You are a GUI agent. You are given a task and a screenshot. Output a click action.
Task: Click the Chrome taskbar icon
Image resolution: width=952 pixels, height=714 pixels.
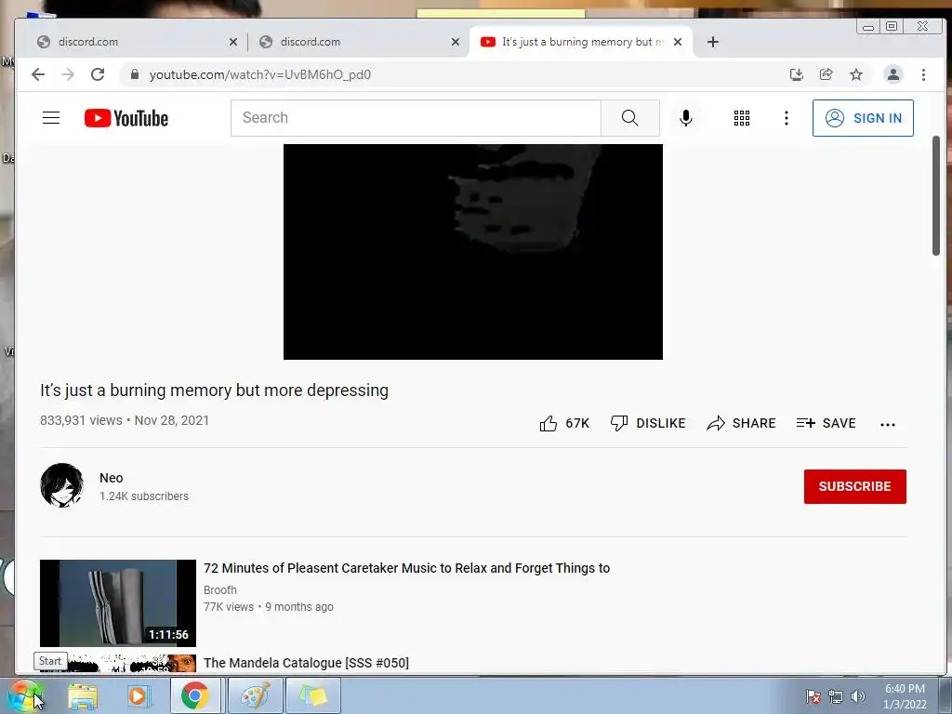pos(195,695)
